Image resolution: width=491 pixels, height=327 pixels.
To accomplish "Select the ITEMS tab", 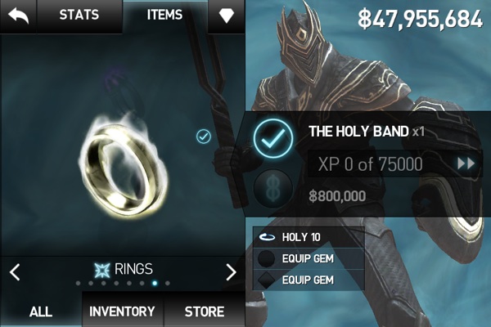I will [x=164, y=15].
